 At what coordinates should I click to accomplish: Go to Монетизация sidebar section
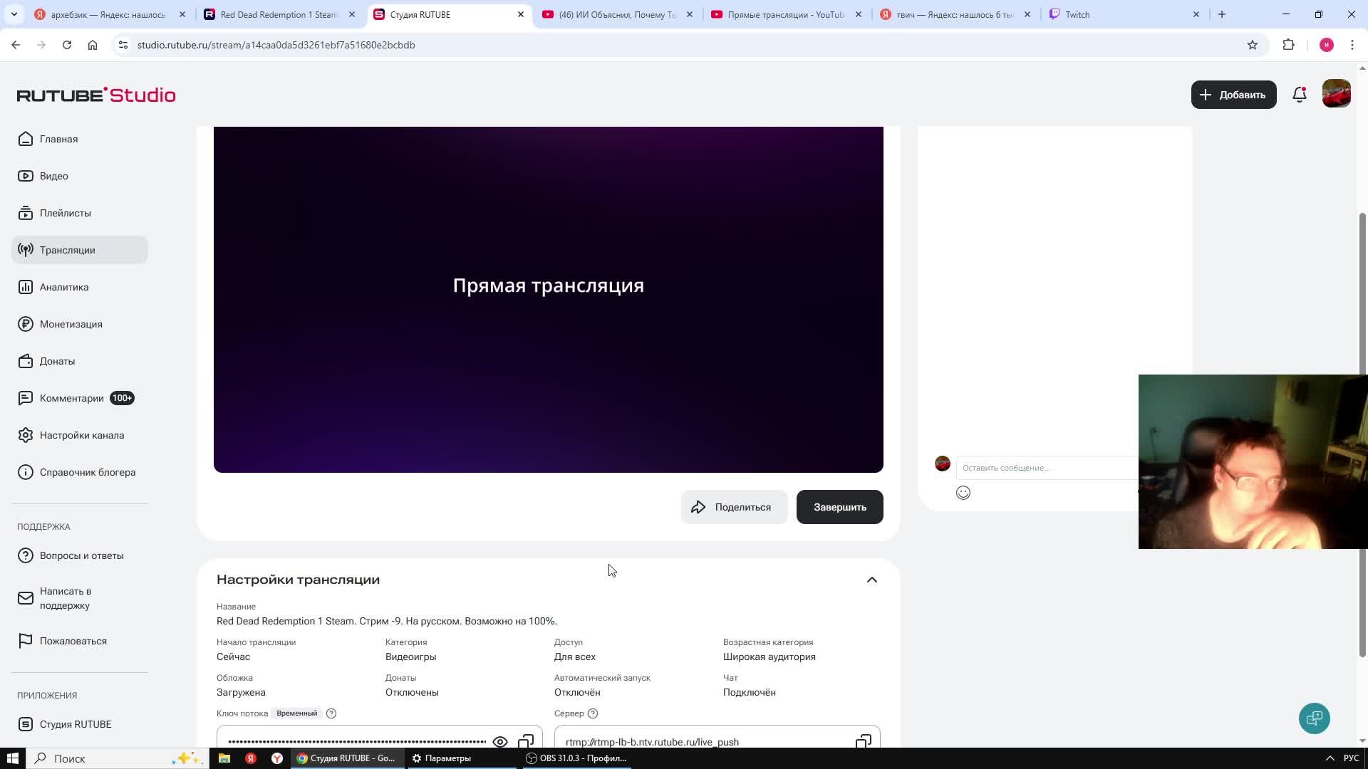point(71,324)
